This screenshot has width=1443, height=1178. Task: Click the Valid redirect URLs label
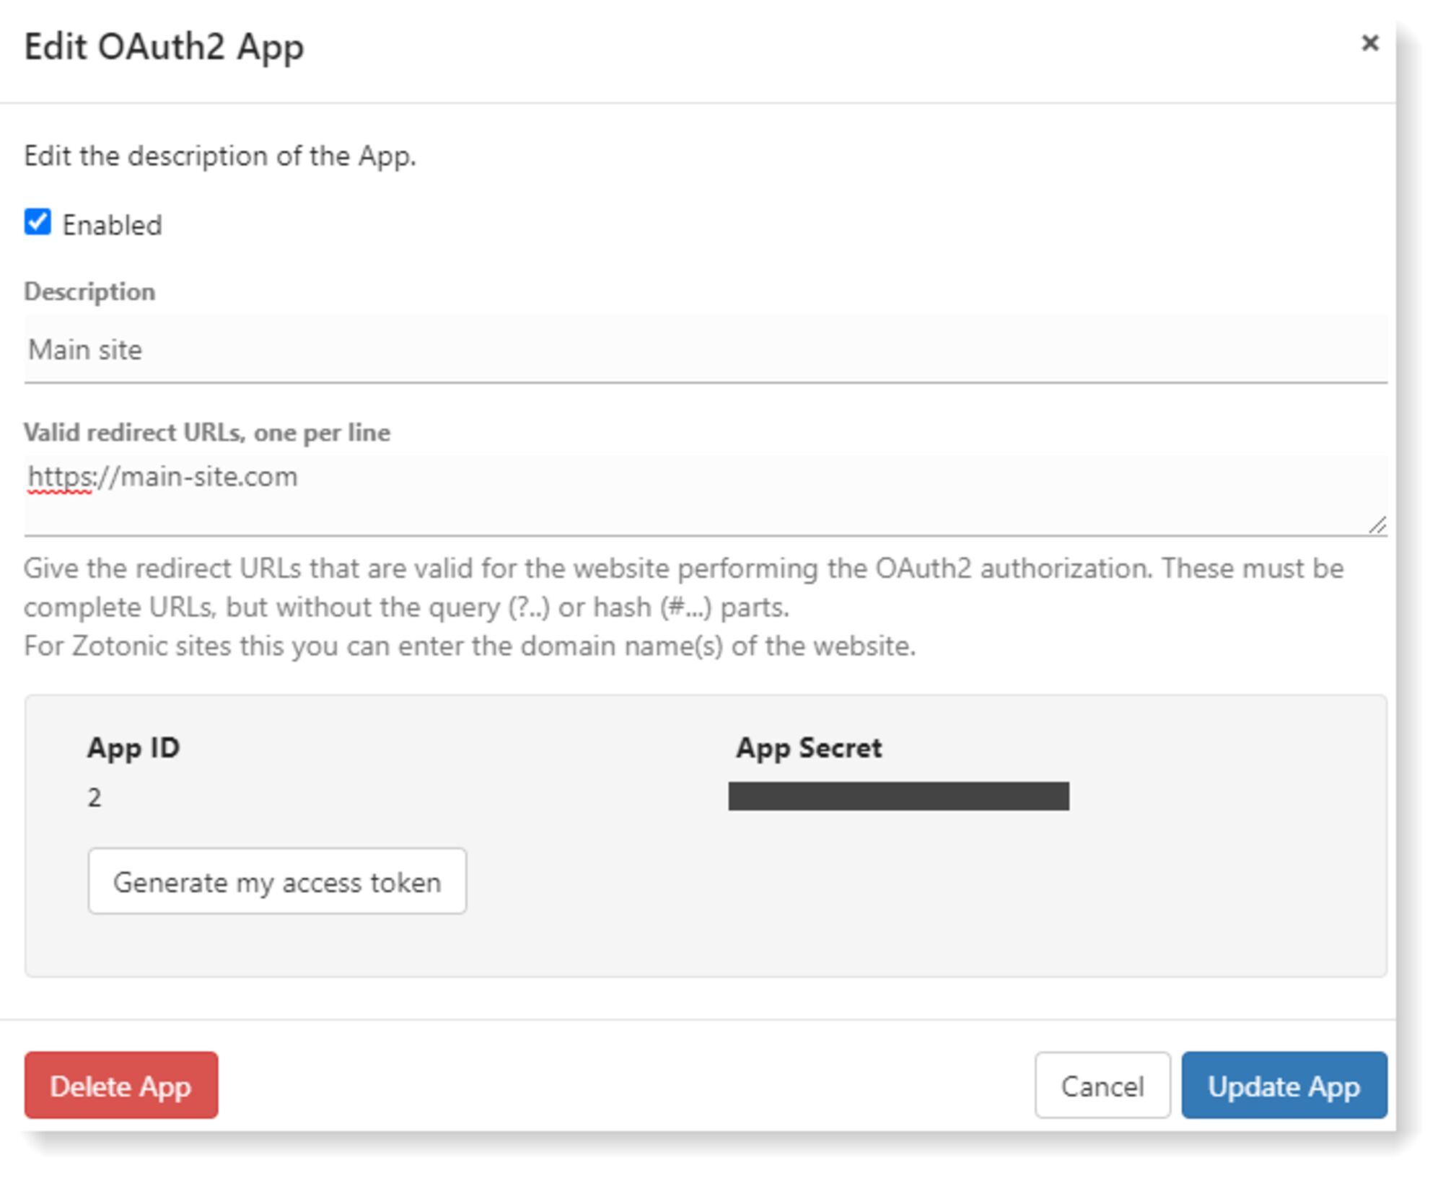point(207,432)
